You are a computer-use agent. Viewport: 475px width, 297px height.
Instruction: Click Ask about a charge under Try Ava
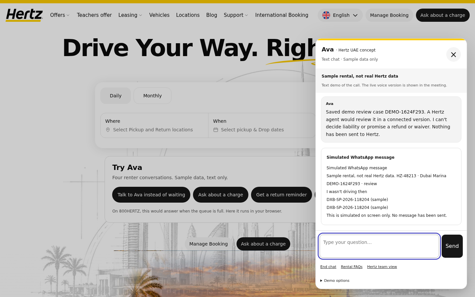pos(221,195)
